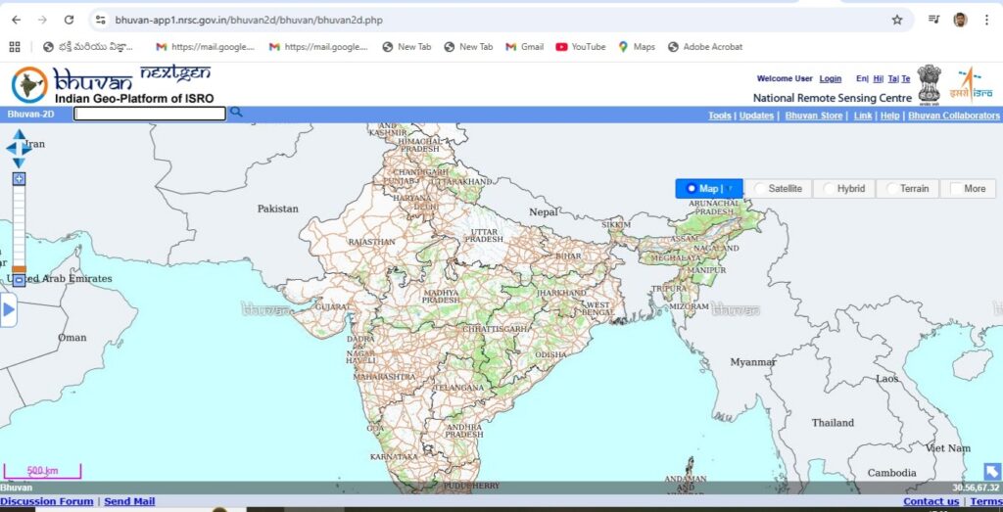
Task: Click the zoom level slider track
Action: (x=19, y=225)
